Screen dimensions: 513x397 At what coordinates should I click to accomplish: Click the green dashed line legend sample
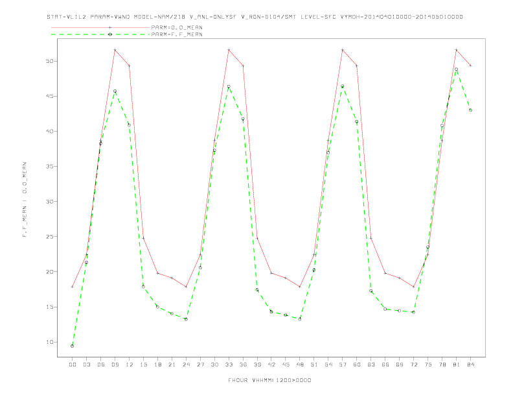[x=100, y=34]
